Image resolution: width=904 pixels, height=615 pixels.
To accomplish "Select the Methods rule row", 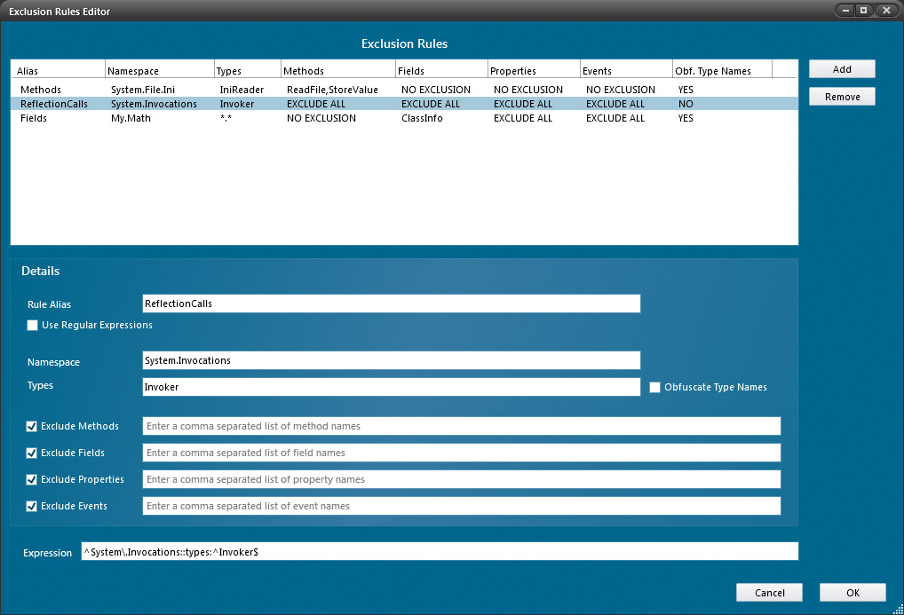I will [x=40, y=90].
